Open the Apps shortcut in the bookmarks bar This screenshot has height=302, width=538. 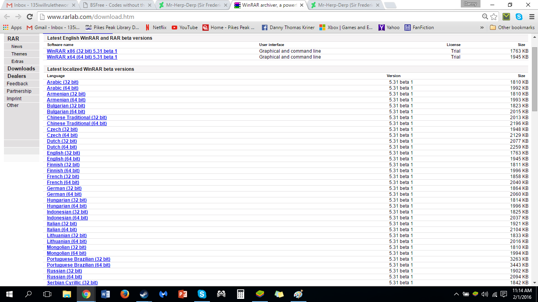13,28
